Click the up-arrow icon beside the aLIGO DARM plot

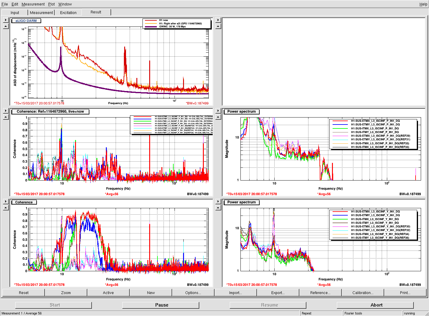pyautogui.click(x=5, y=26)
